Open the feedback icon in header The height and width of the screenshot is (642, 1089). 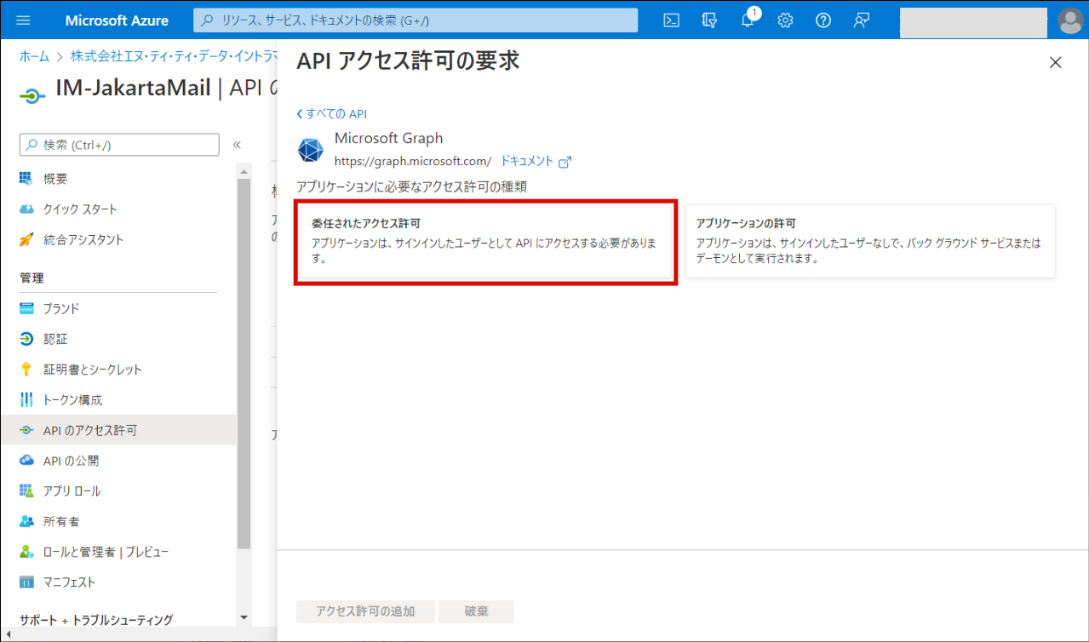pos(861,20)
